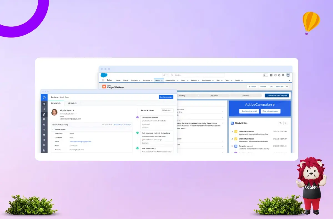Click the Send one time email button
This screenshot has width=333, height=219.
pos(249,111)
